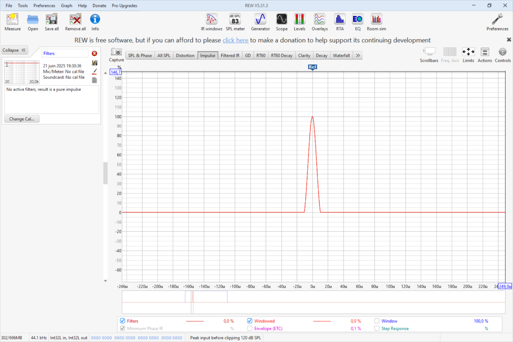Viewport: 513px width, 342px height.
Task: Switch to the Waterfall tab
Action: pyautogui.click(x=341, y=55)
